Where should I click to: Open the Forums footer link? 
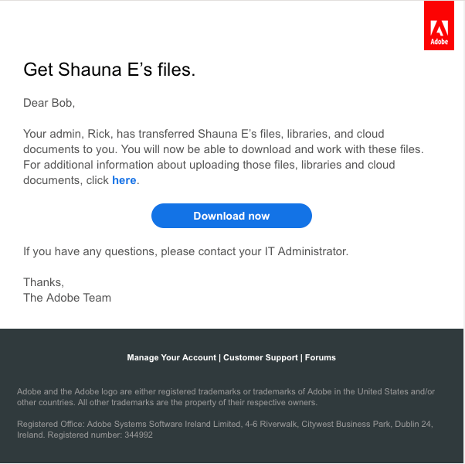click(321, 358)
